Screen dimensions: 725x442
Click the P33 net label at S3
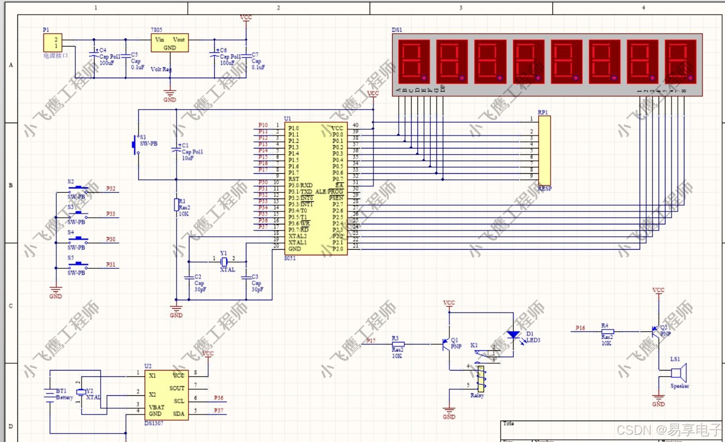click(x=111, y=214)
